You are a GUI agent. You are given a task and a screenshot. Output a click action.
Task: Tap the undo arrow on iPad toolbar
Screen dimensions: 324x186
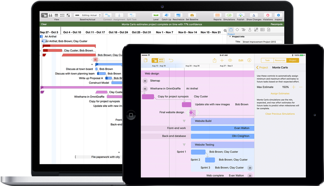[x=171, y=60]
